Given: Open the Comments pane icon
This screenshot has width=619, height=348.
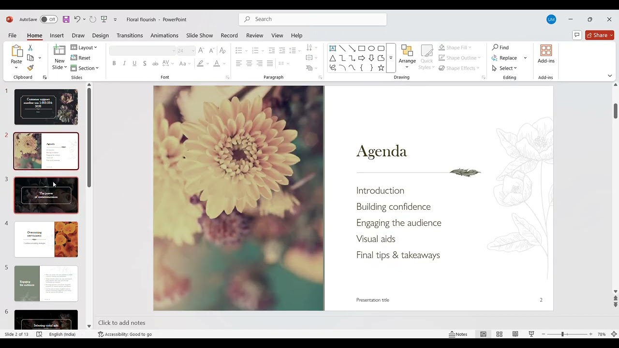Looking at the screenshot, I should pyautogui.click(x=576, y=35).
